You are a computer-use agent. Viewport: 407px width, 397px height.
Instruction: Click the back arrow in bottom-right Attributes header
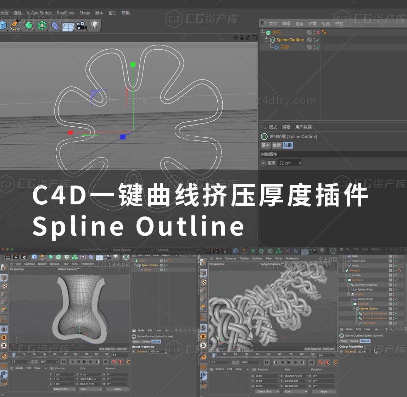pos(377,329)
